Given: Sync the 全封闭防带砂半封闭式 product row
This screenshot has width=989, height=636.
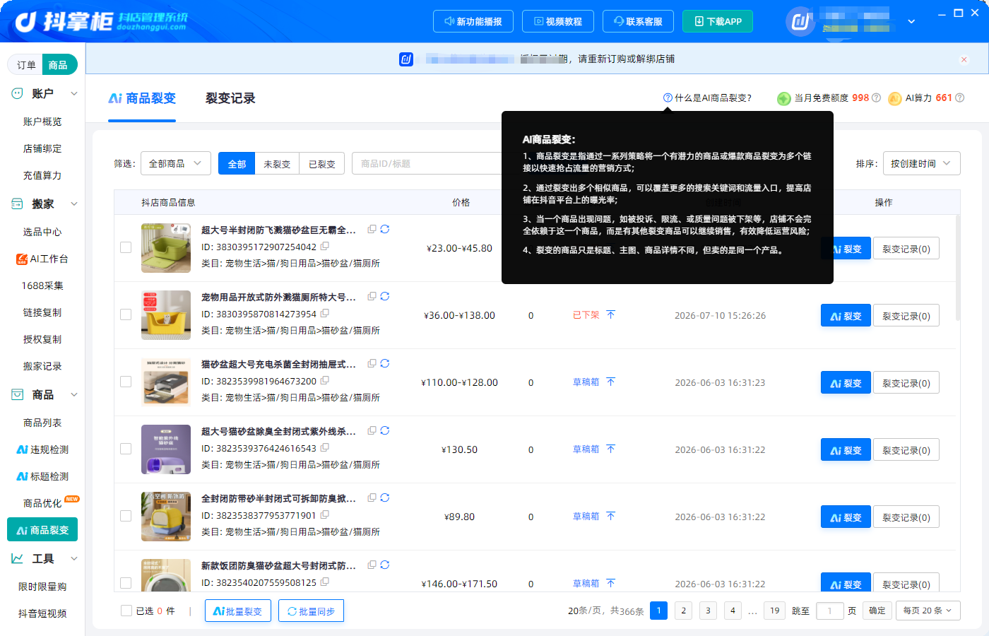Looking at the screenshot, I should coord(385,498).
